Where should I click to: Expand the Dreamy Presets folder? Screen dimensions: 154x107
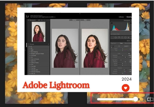coord(30,63)
